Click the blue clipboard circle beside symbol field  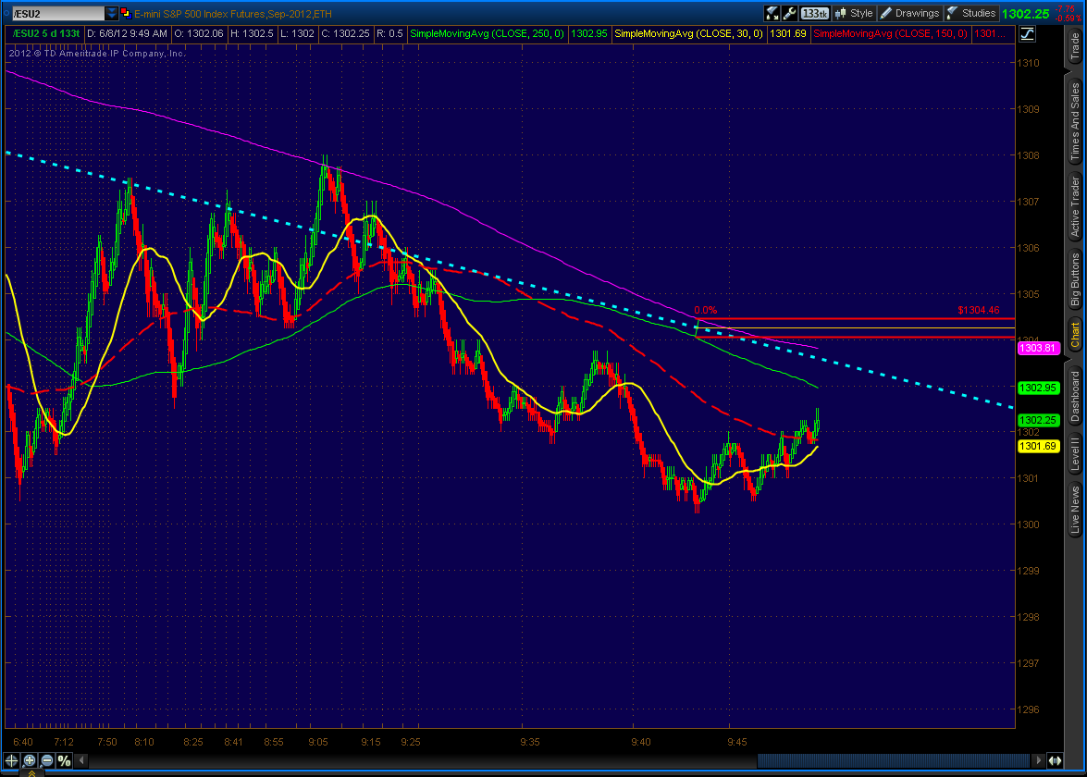pos(6,13)
